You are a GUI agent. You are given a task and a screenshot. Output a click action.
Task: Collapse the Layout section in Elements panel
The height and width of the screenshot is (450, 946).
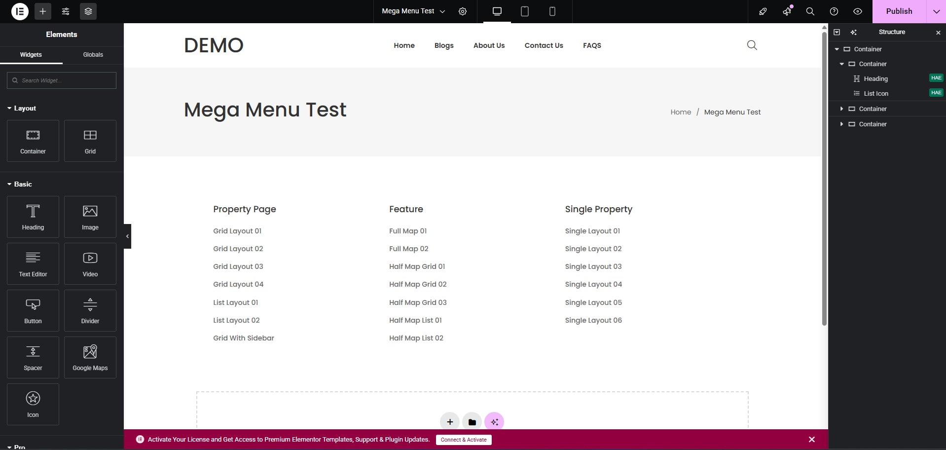pos(22,108)
